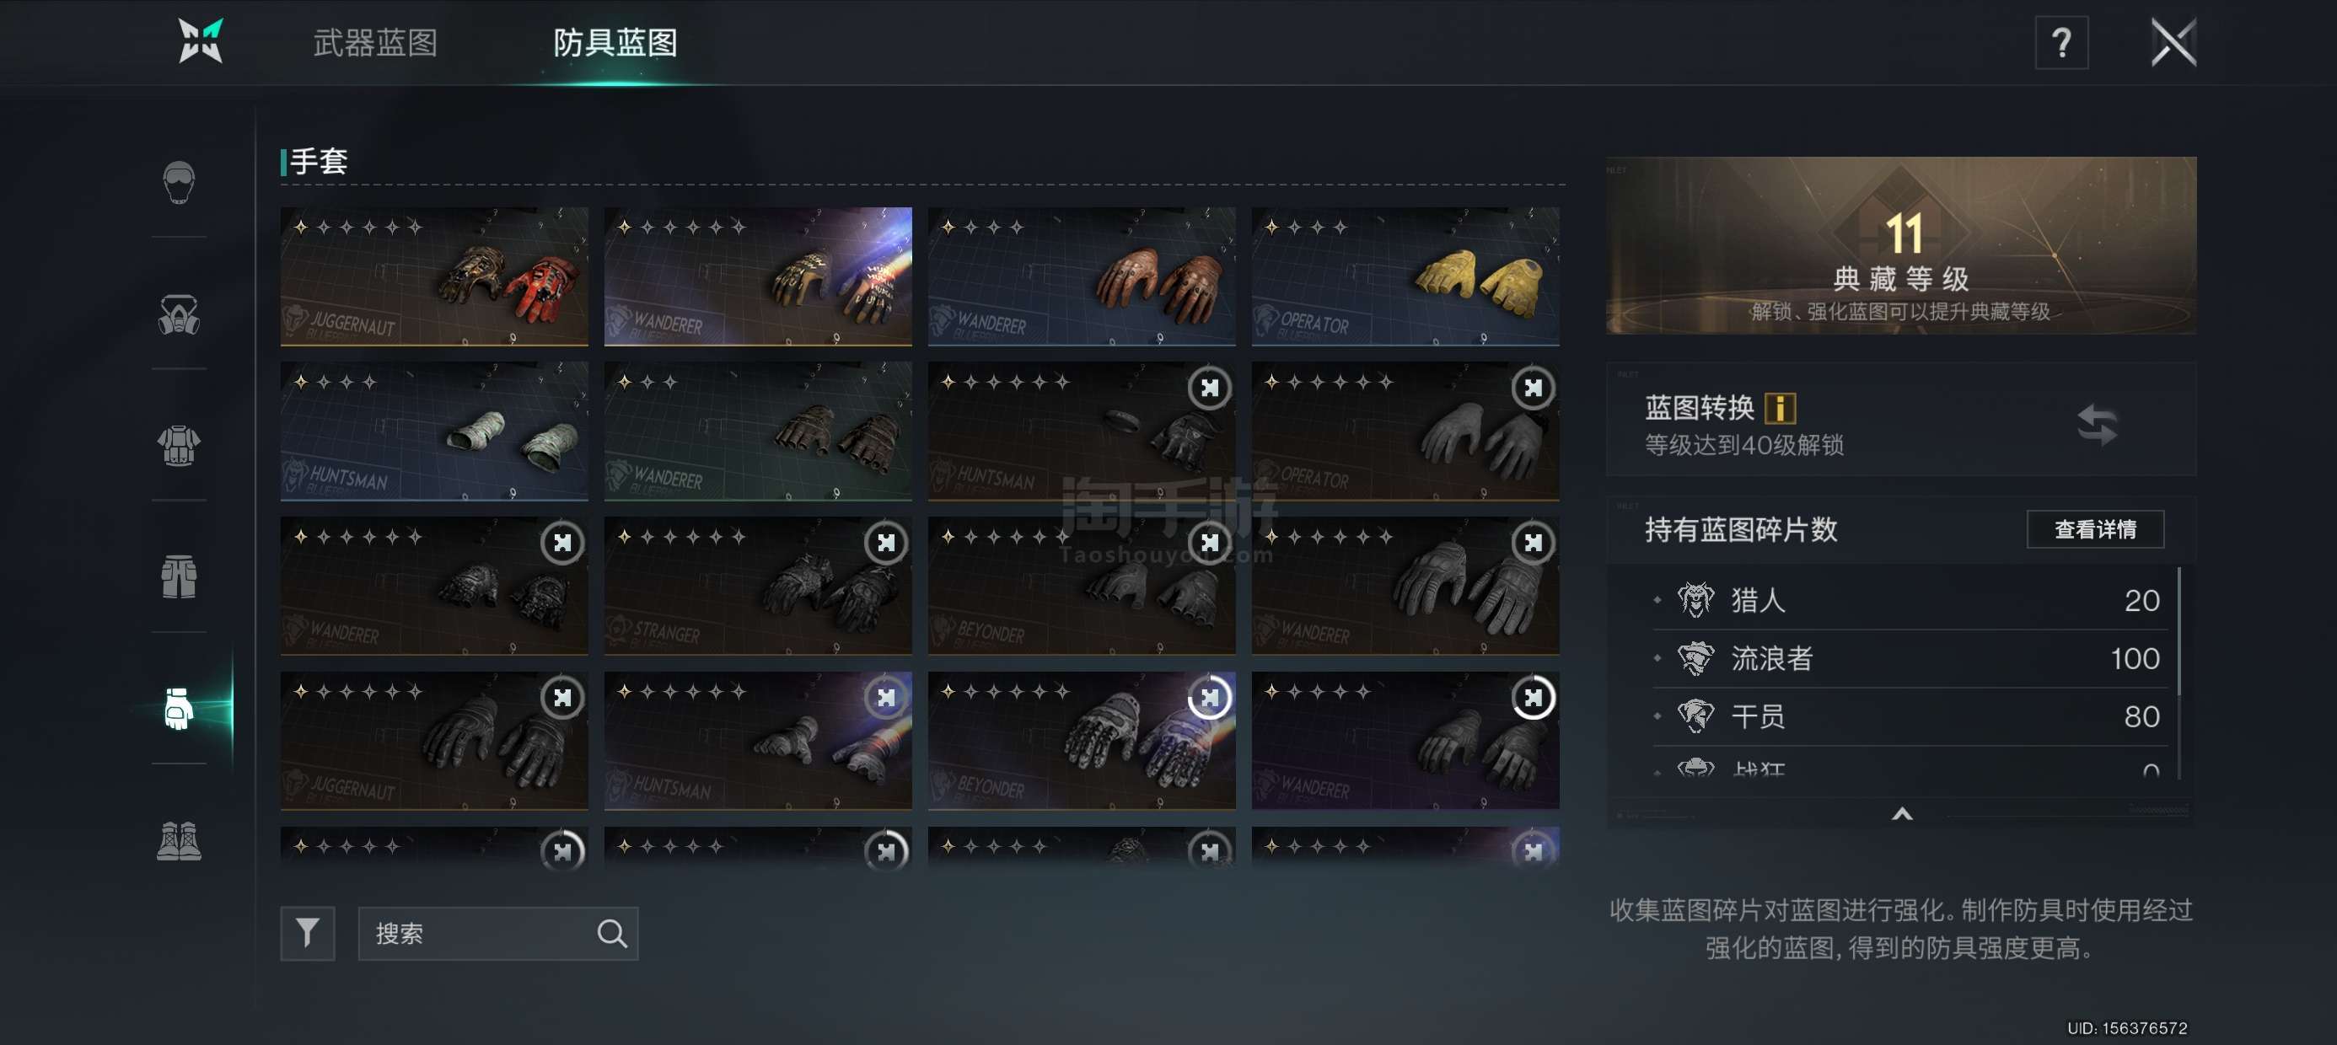
Task: Select the helmet category icon
Action: pyautogui.click(x=179, y=181)
